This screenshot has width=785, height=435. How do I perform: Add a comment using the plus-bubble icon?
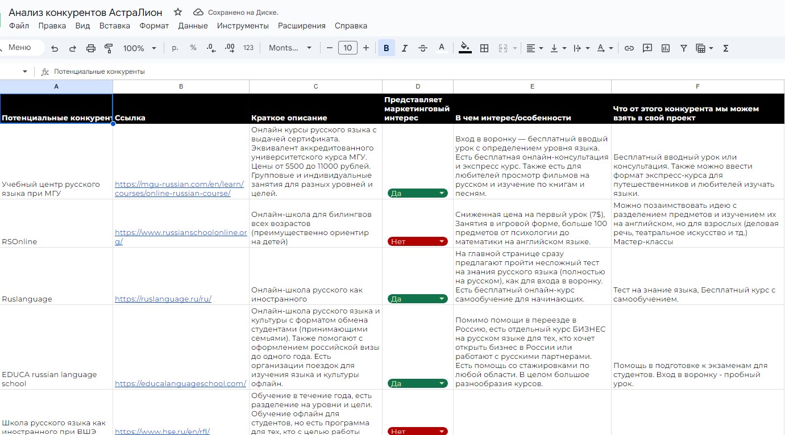(647, 48)
